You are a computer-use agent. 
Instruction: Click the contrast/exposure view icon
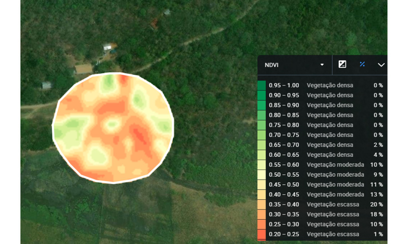(342, 65)
